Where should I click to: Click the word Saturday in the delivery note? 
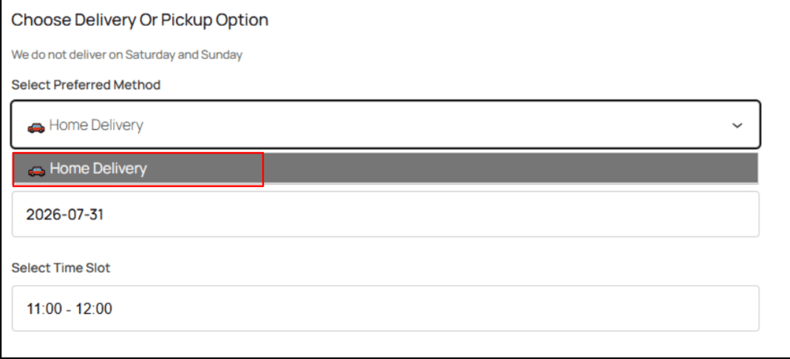pyautogui.click(x=150, y=55)
